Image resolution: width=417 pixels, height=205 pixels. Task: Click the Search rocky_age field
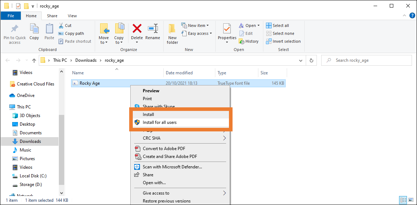point(370,60)
